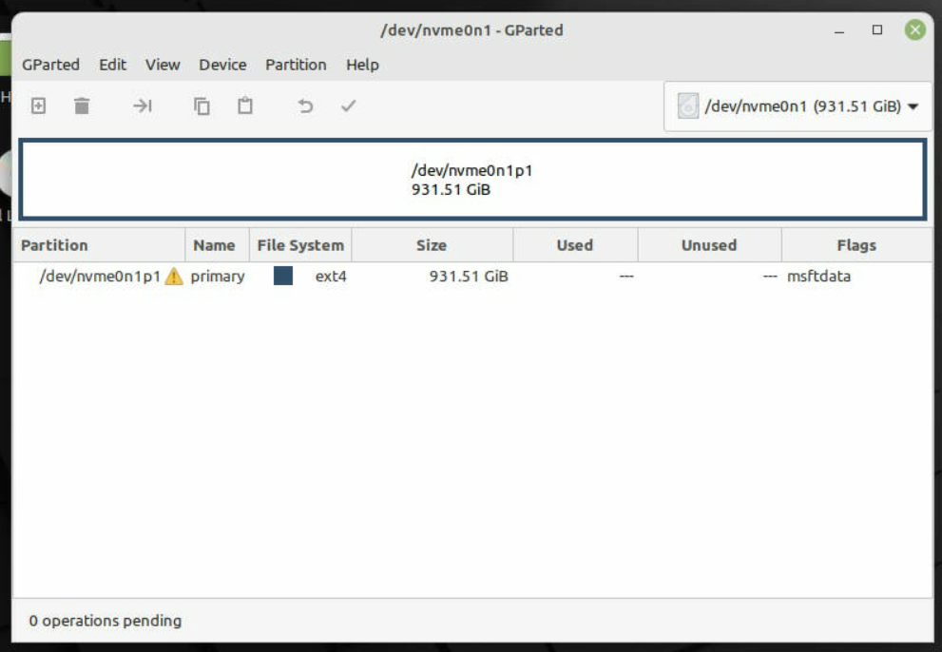Open the View menu
This screenshot has width=942, height=652.
coord(163,65)
